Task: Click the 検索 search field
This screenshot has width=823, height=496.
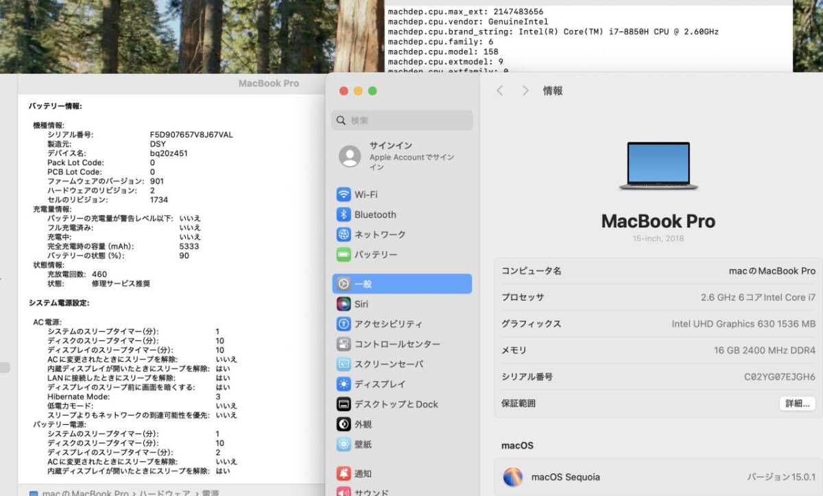Action: point(401,120)
